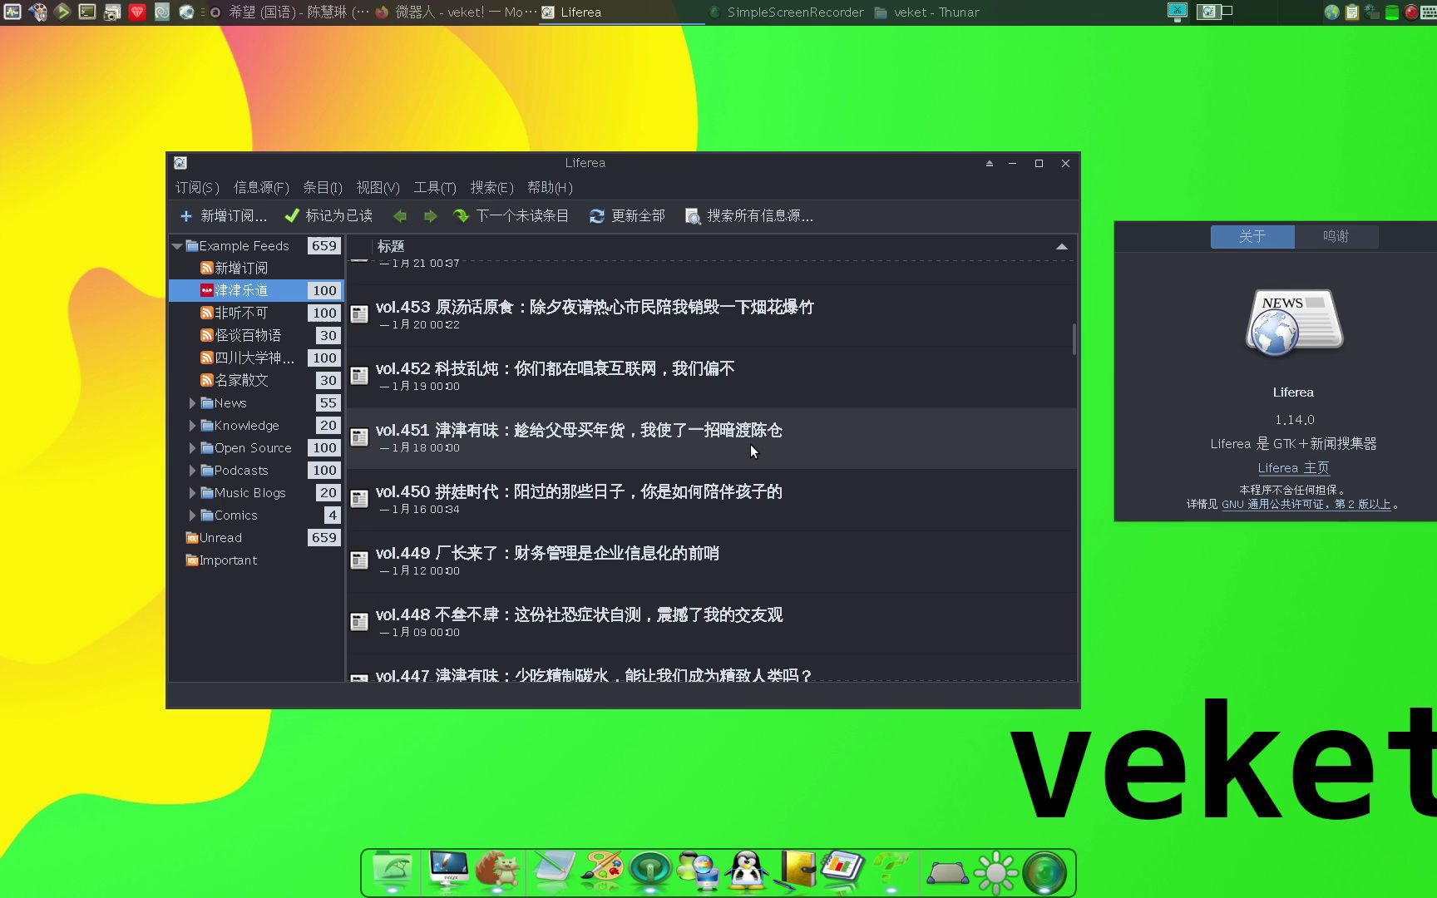Image resolution: width=1437 pixels, height=898 pixels.
Task: Select the 津津乐道 feed icon in sidebar
Action: point(206,290)
